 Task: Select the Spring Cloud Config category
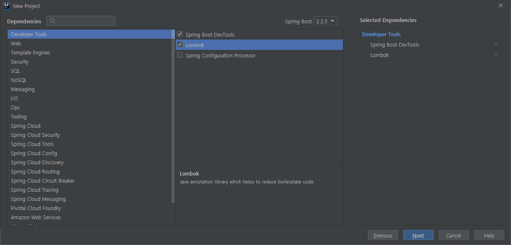tap(89, 153)
